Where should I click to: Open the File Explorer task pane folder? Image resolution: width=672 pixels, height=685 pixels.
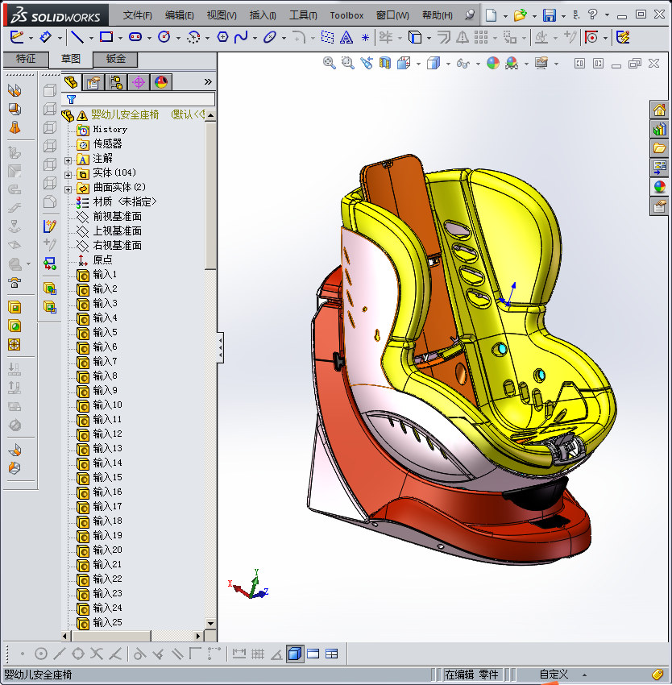tap(659, 148)
